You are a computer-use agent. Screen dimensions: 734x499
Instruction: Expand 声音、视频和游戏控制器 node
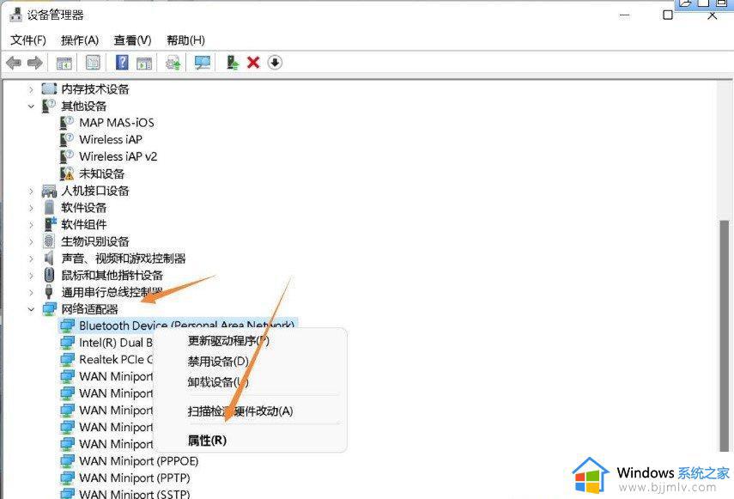pyautogui.click(x=31, y=259)
